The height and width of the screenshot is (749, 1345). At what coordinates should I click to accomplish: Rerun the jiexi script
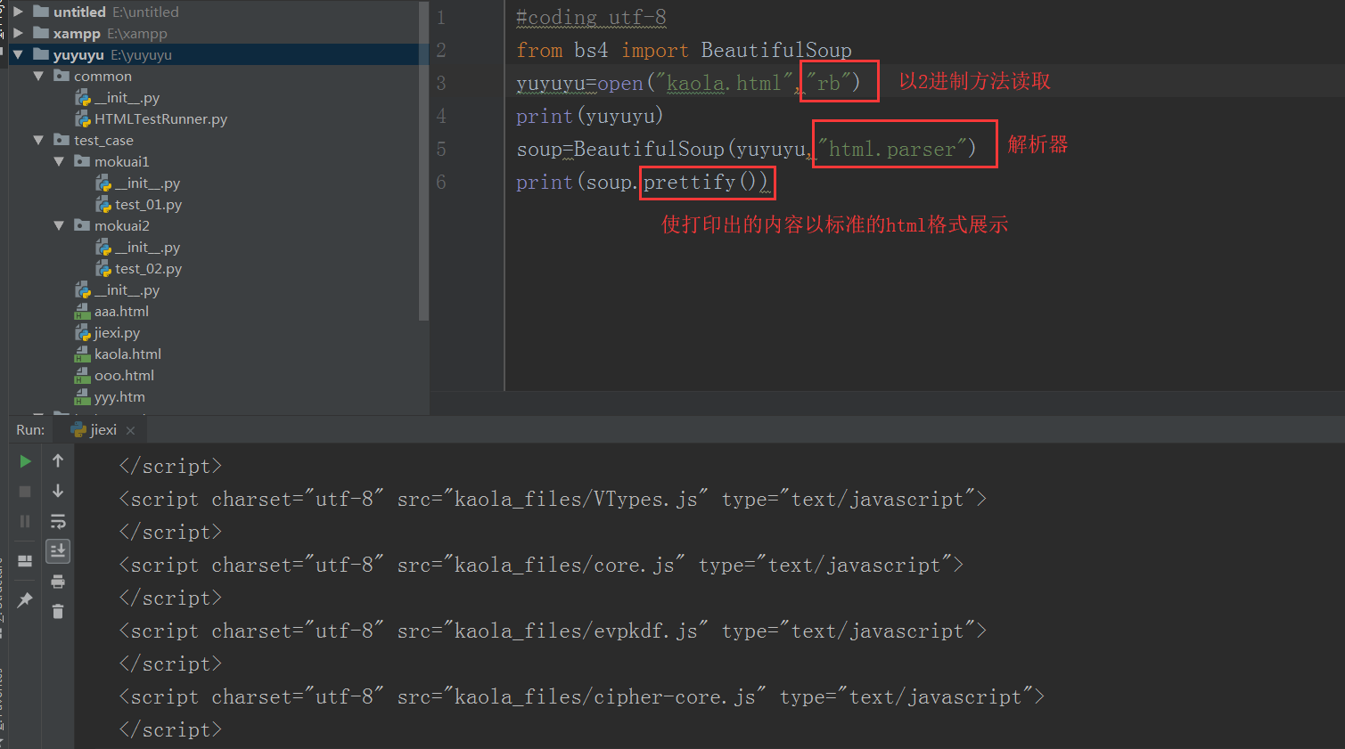pos(25,460)
